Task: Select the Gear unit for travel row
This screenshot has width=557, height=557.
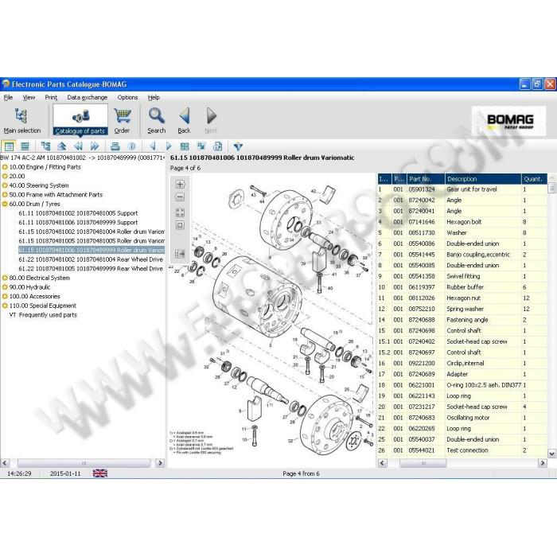Action: [x=462, y=189]
